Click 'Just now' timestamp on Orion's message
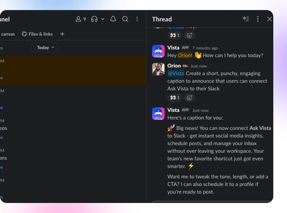This screenshot has height=213, width=287. (x=199, y=66)
